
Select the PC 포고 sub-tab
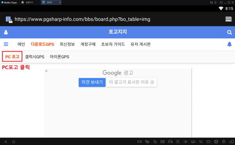tap(12, 57)
